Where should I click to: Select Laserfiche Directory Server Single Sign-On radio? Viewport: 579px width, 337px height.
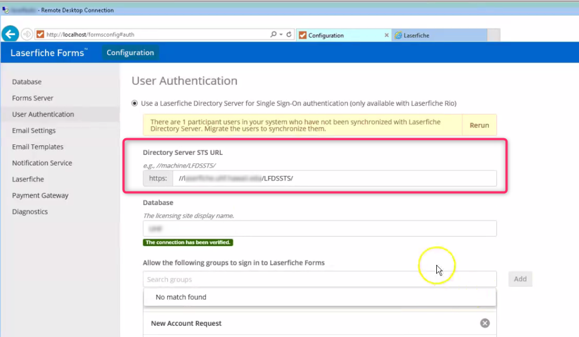[x=134, y=103]
